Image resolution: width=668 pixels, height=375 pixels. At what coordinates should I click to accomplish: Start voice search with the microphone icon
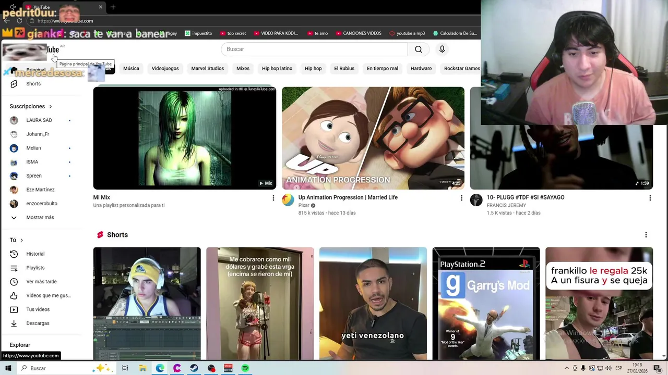pyautogui.click(x=442, y=49)
